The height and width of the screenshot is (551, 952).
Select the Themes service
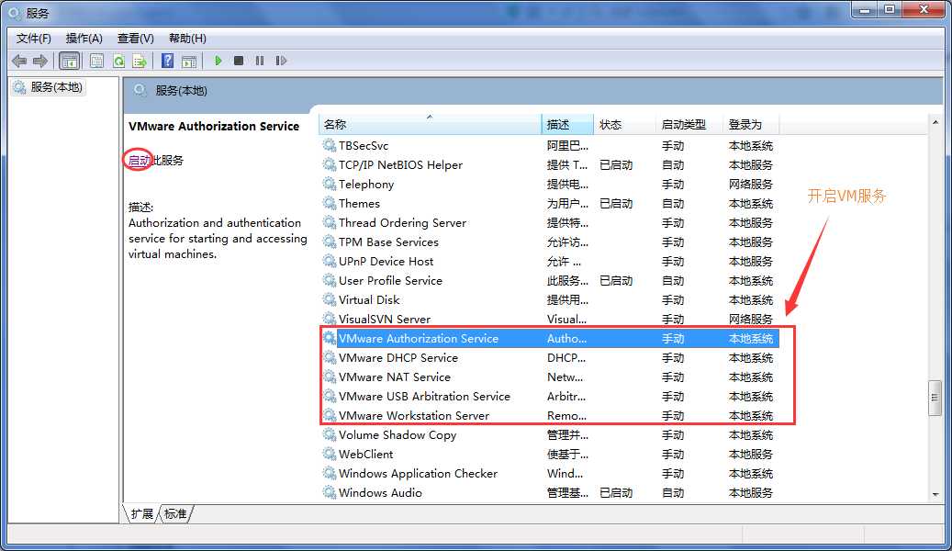[550, 204]
